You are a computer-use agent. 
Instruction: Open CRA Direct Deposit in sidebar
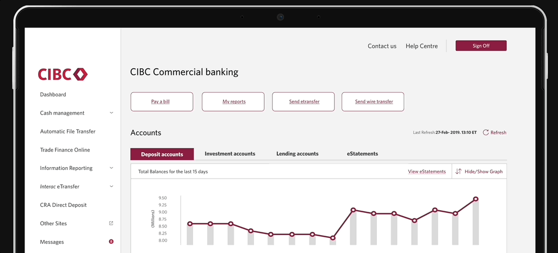click(63, 205)
